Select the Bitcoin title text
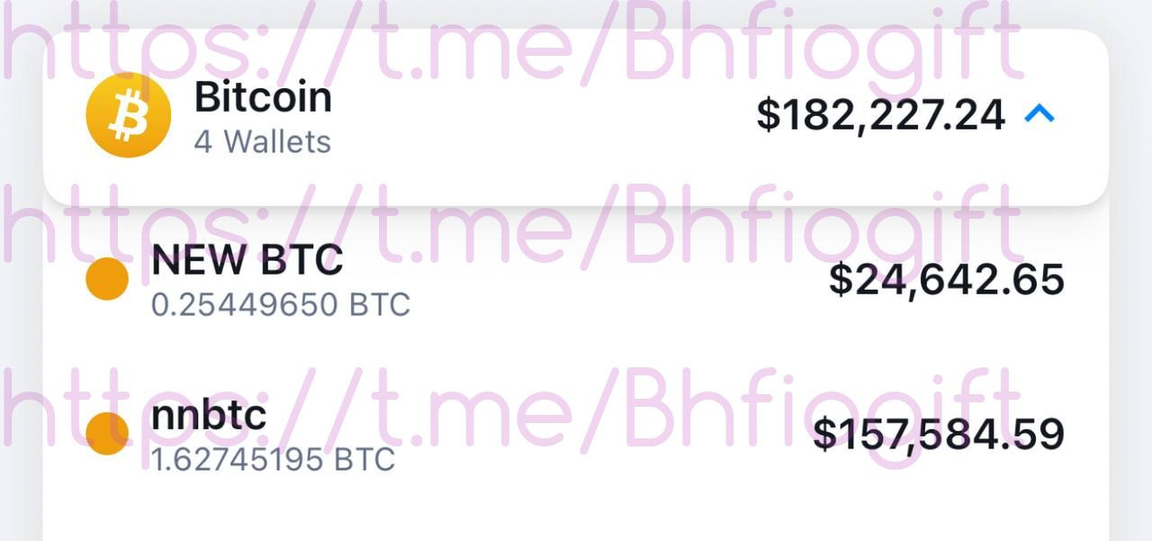 click(263, 96)
